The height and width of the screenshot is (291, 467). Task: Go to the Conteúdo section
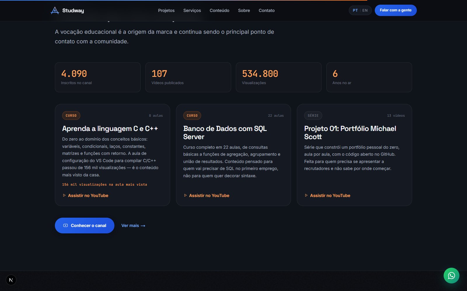[219, 10]
